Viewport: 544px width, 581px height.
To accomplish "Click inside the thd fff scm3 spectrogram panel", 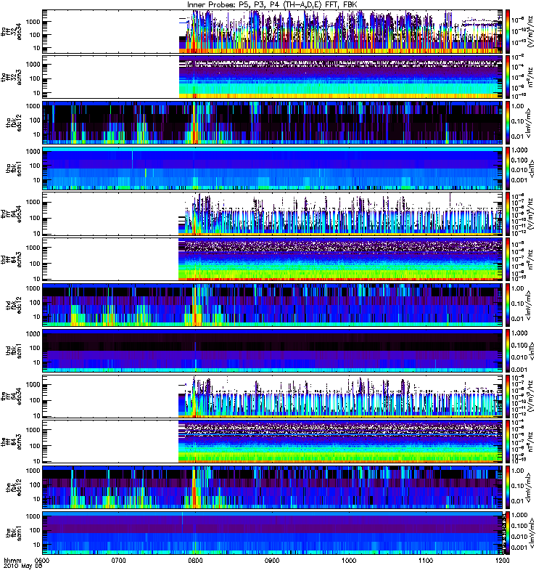I will click(272, 259).
